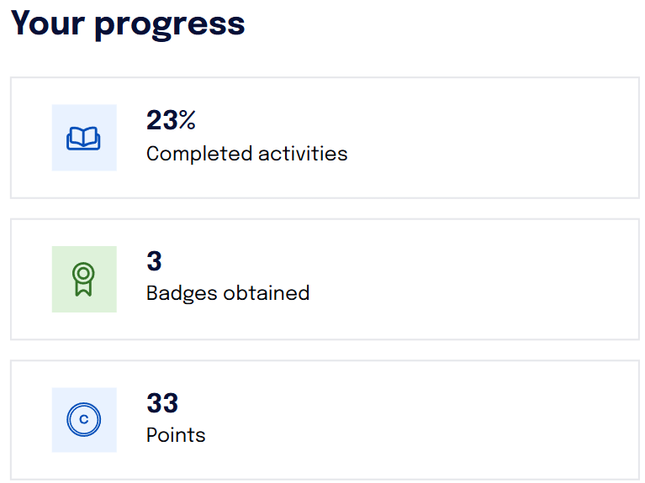645x483 pixels.
Task: Open the Completed activities label
Action: coord(246,155)
